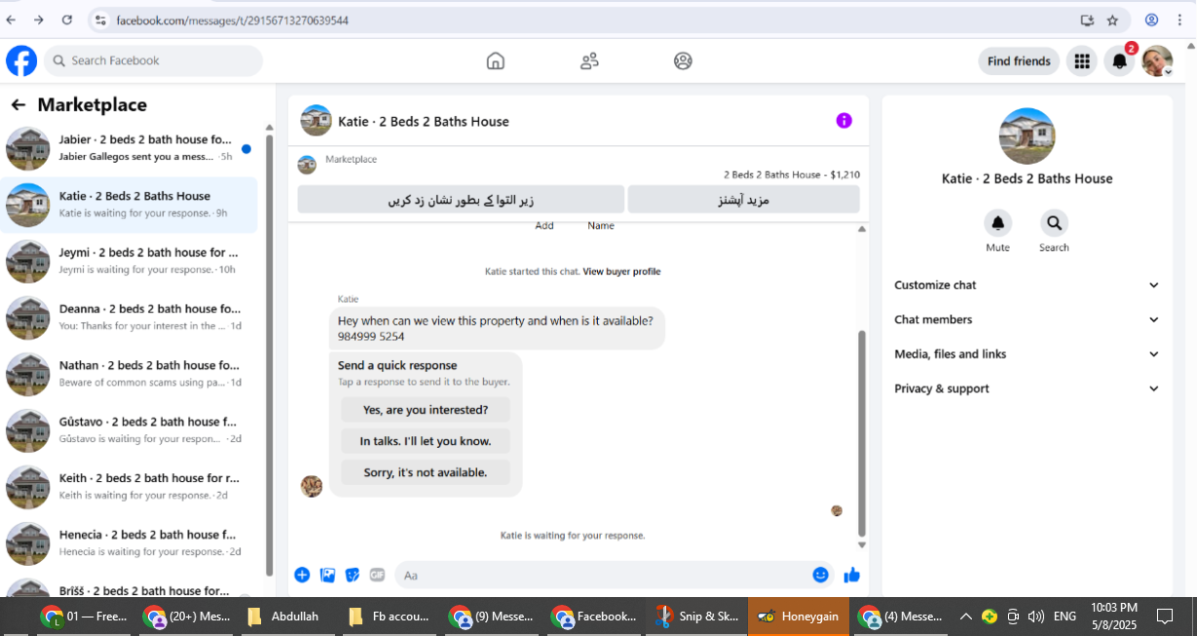Image resolution: width=1197 pixels, height=636 pixels.
Task: Open the large house image in info panel
Action: [x=1027, y=136]
